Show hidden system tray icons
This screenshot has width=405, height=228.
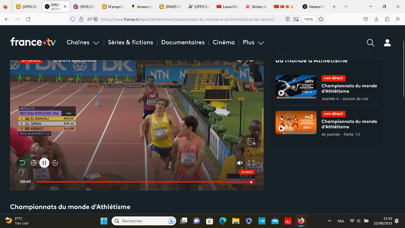click(329, 221)
